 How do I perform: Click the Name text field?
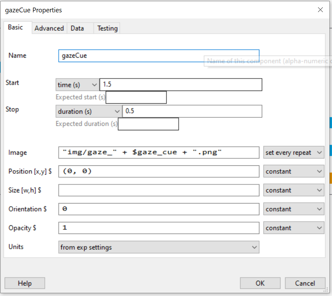[159, 56]
